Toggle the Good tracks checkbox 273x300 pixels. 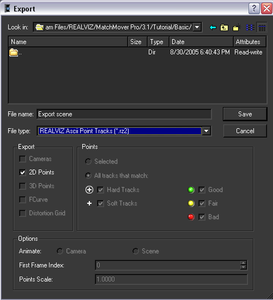[x=202, y=190]
